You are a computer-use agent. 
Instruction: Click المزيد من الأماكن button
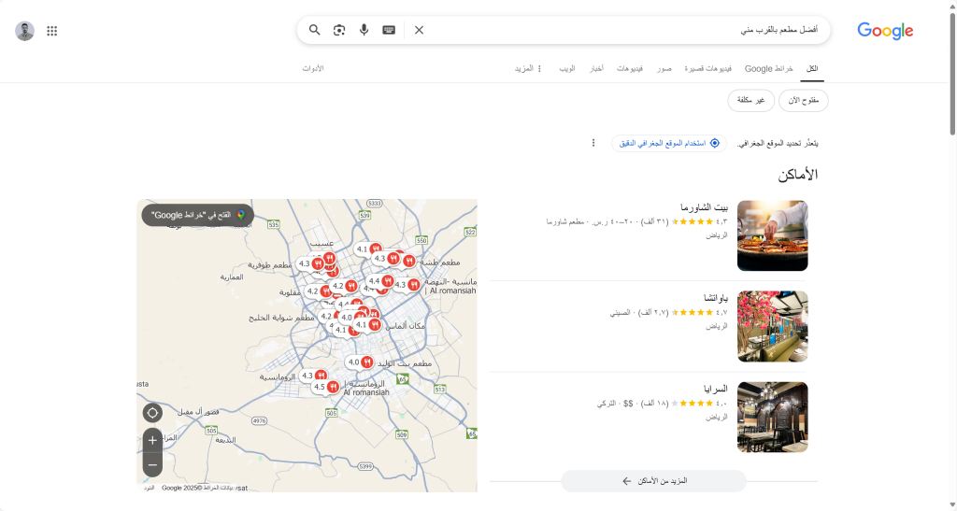[653, 481]
